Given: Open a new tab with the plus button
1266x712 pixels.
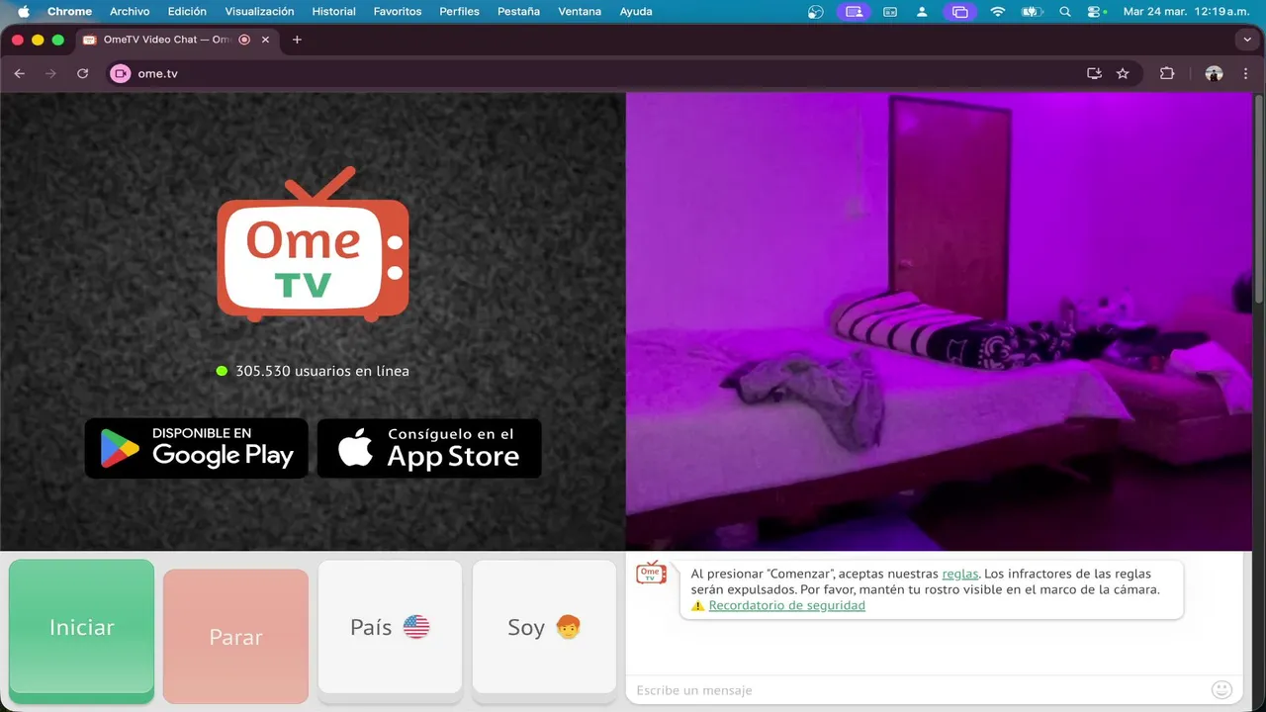Looking at the screenshot, I should (297, 40).
